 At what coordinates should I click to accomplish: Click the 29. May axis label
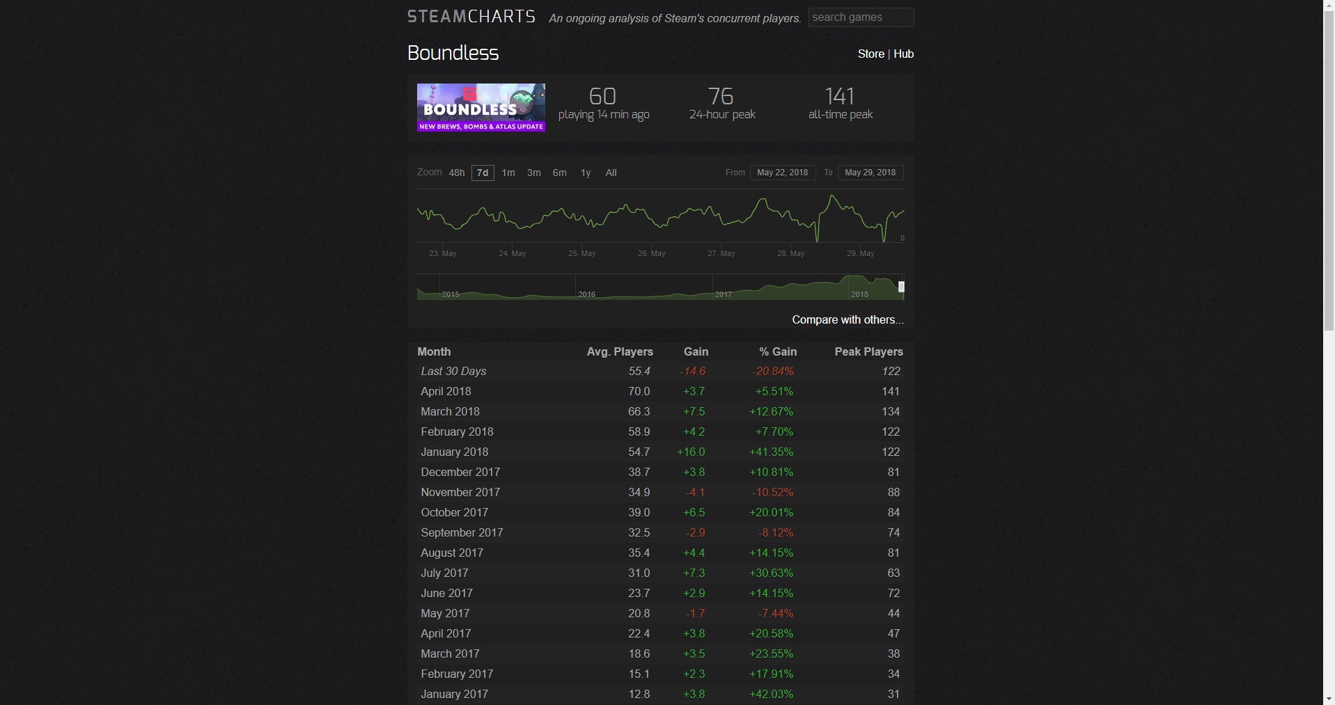[x=861, y=253]
